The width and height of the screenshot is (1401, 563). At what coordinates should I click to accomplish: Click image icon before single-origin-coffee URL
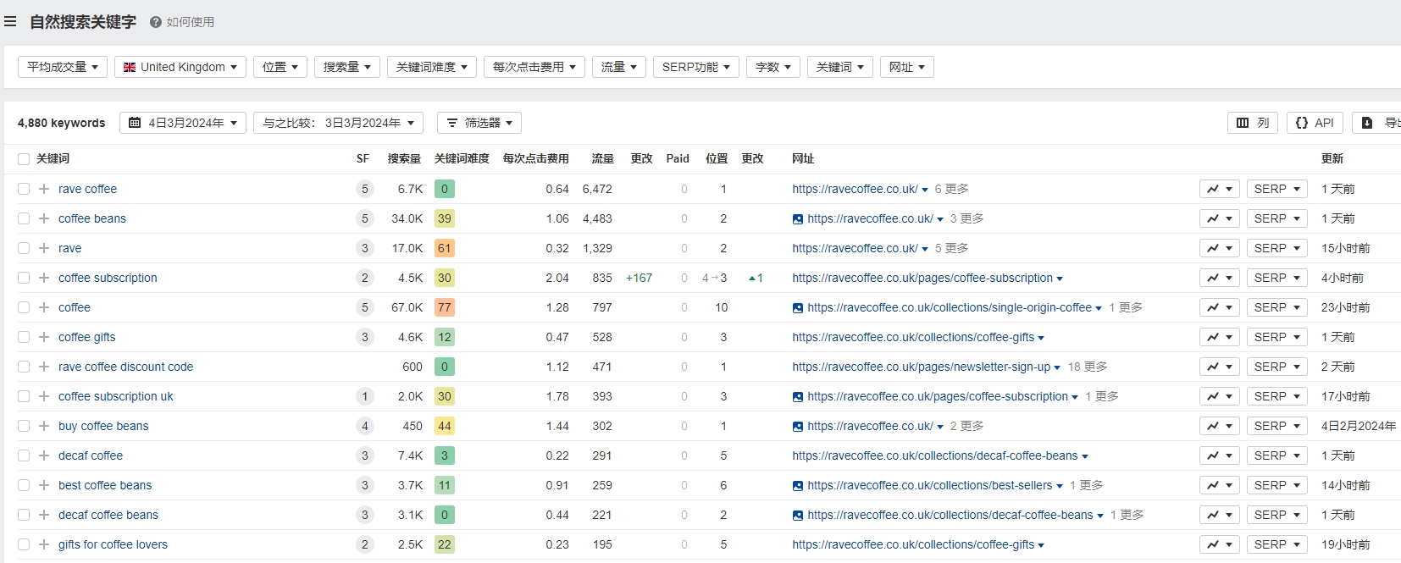tap(798, 308)
